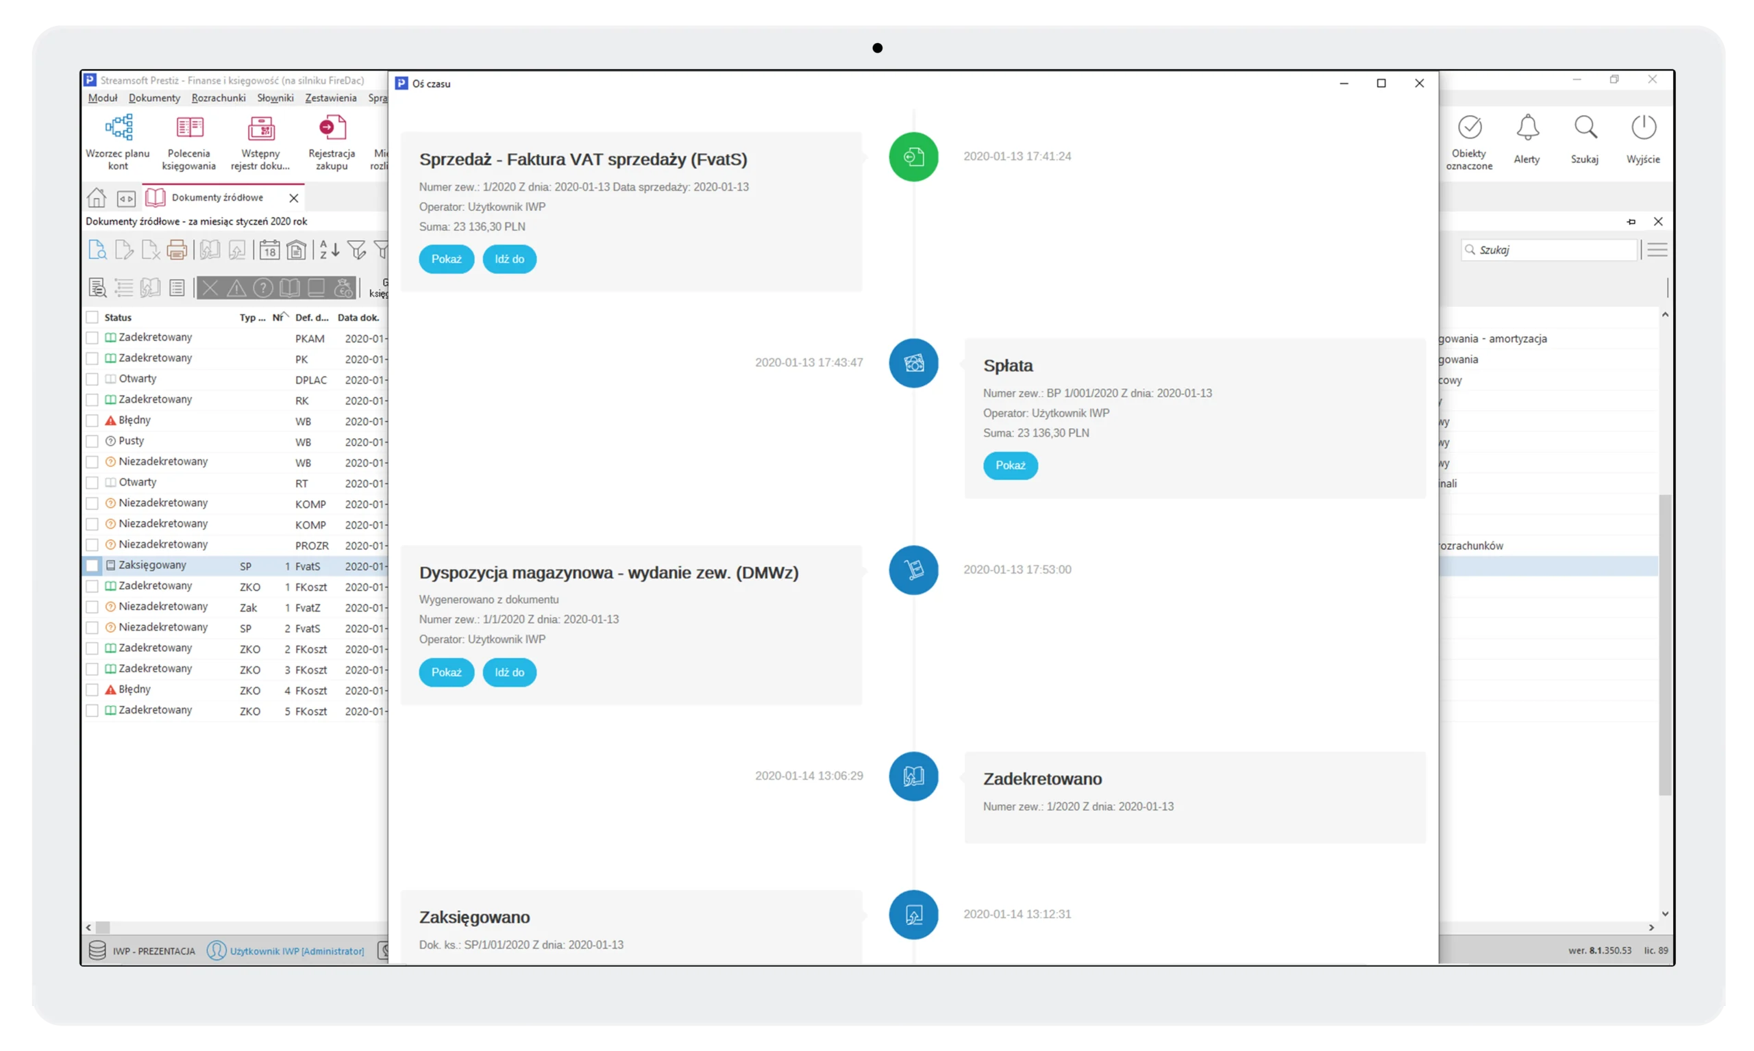Click the filter funnel with pencil icon
The width and height of the screenshot is (1754, 1051).
tap(357, 249)
